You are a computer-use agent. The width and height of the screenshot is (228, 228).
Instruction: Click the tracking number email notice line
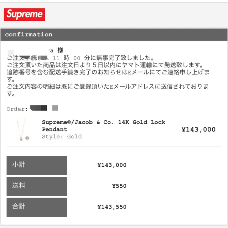point(108,76)
